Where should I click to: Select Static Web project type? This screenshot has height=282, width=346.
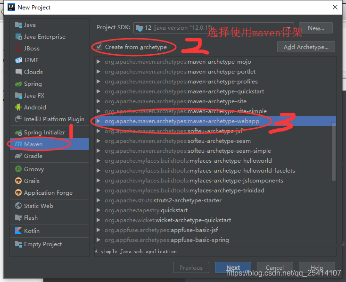coord(49,206)
